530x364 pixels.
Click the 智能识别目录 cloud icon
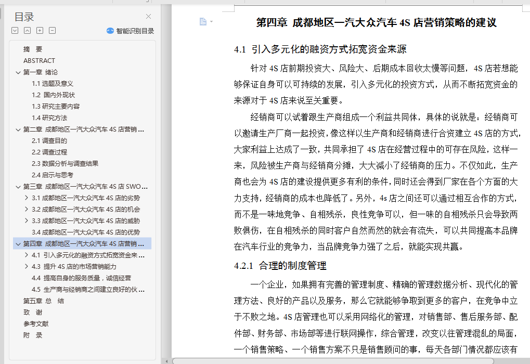(x=110, y=31)
